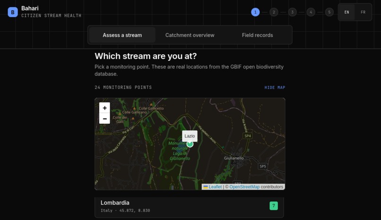Screen dimensions: 381x220
Task: Go to step 1 indicator
Action: click(x=255, y=12)
